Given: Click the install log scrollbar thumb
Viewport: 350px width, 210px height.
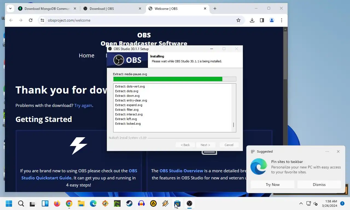Looking at the screenshot, I should (x=234, y=125).
